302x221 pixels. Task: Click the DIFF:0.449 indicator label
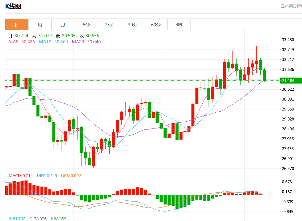coord(47,176)
